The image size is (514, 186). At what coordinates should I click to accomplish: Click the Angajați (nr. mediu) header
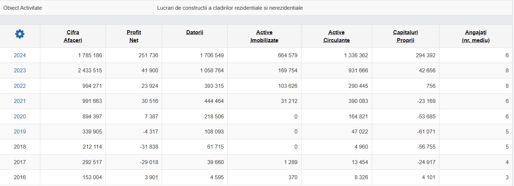point(475,36)
